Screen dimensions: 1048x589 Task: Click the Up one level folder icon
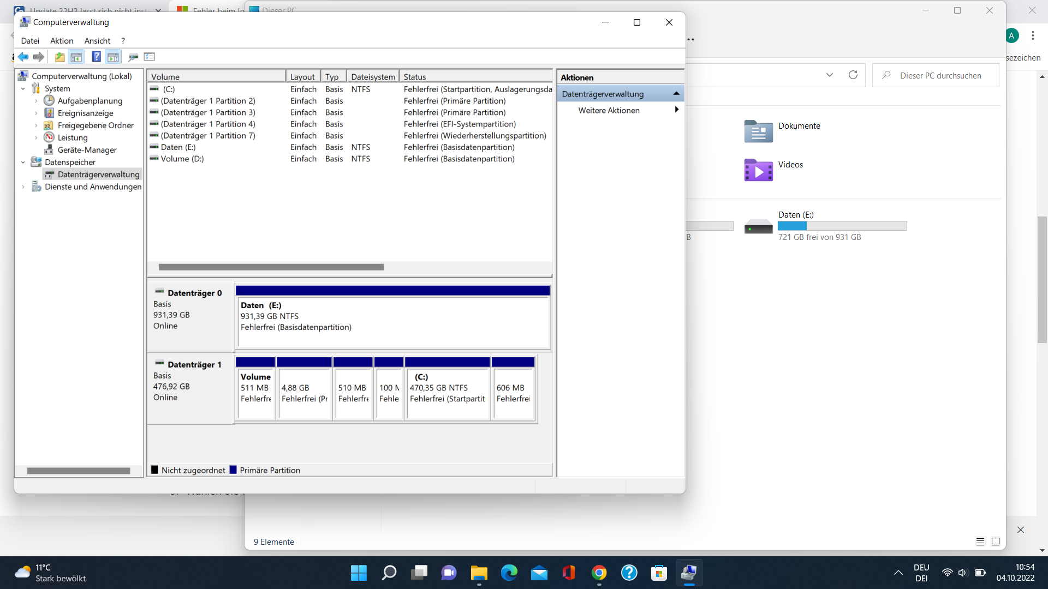59,57
